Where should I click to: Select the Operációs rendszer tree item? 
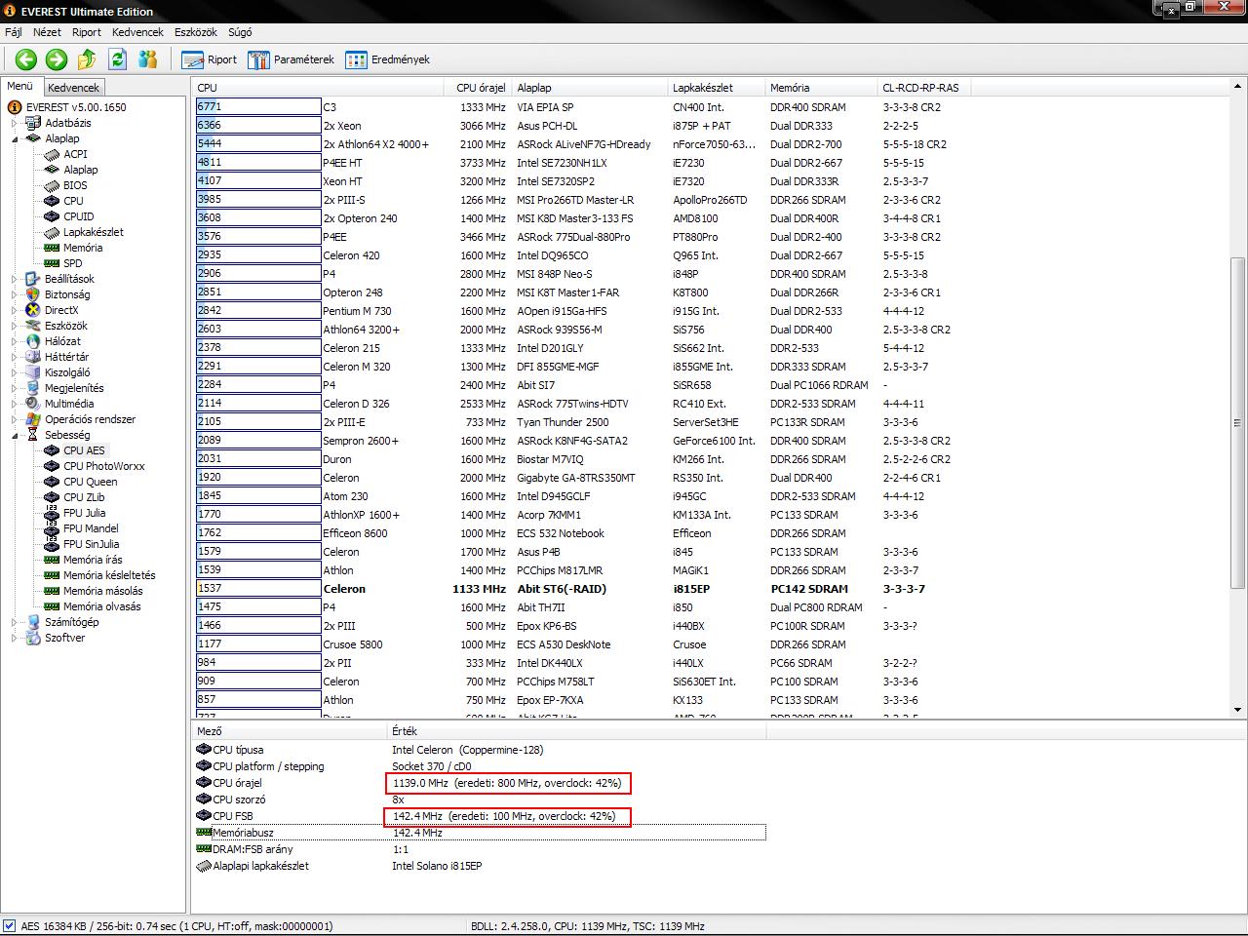tap(81, 419)
